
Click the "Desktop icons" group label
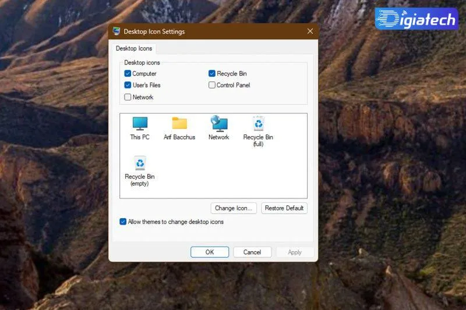pyautogui.click(x=142, y=63)
